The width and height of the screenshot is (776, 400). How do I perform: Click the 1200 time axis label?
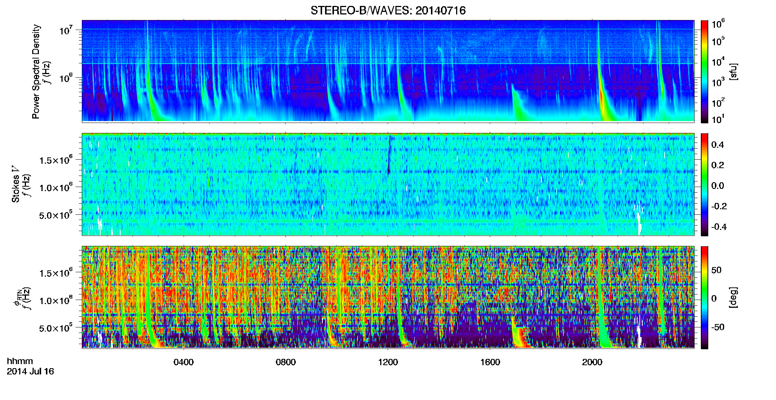pyautogui.click(x=388, y=362)
